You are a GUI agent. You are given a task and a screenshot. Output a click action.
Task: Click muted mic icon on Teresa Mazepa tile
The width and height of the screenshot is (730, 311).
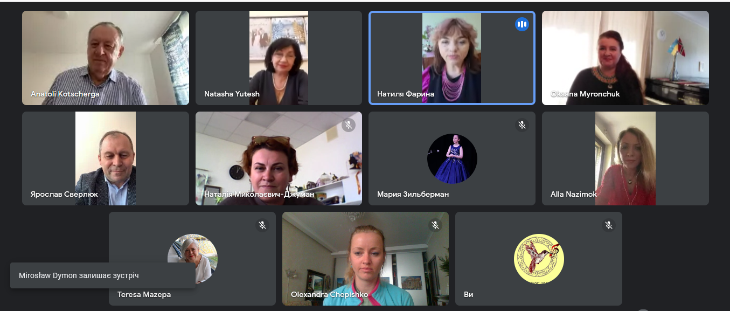[x=262, y=225]
